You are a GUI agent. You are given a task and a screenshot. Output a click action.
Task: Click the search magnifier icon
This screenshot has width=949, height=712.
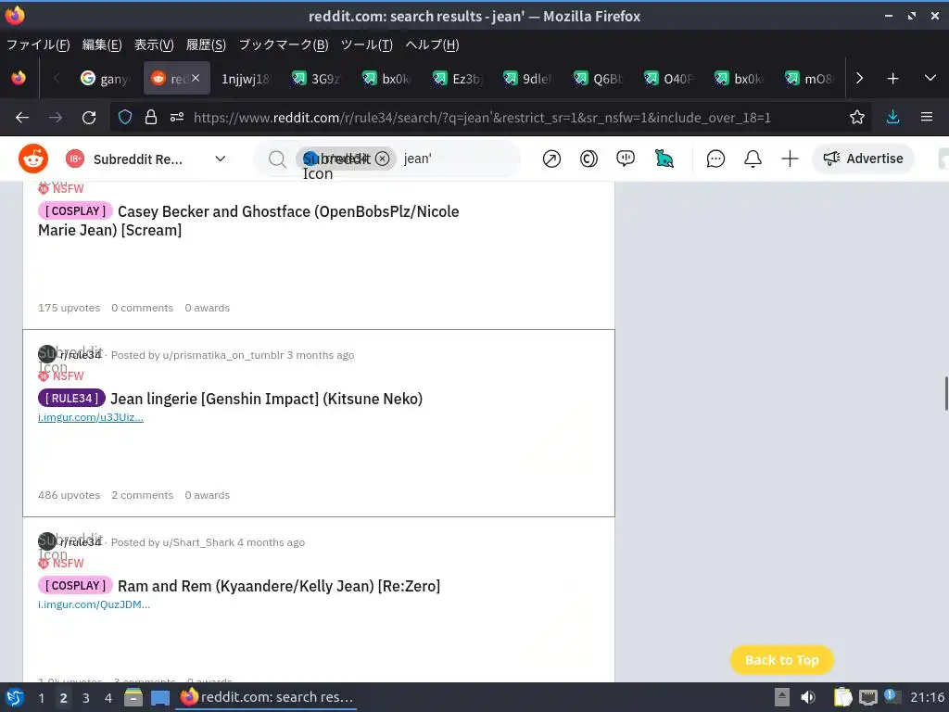(x=277, y=159)
